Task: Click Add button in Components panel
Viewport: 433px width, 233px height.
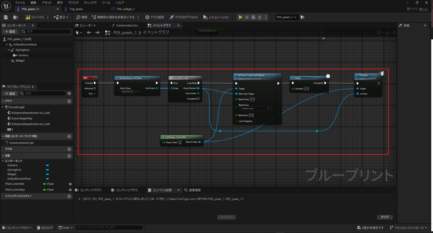Action: point(10,32)
